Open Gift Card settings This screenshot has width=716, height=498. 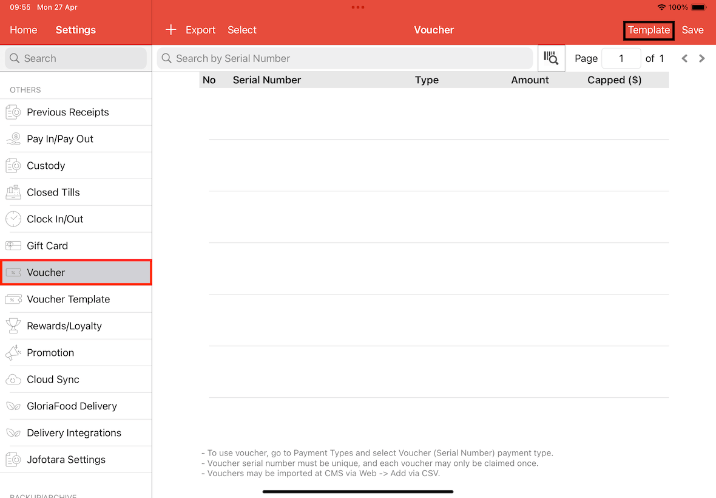(x=76, y=246)
